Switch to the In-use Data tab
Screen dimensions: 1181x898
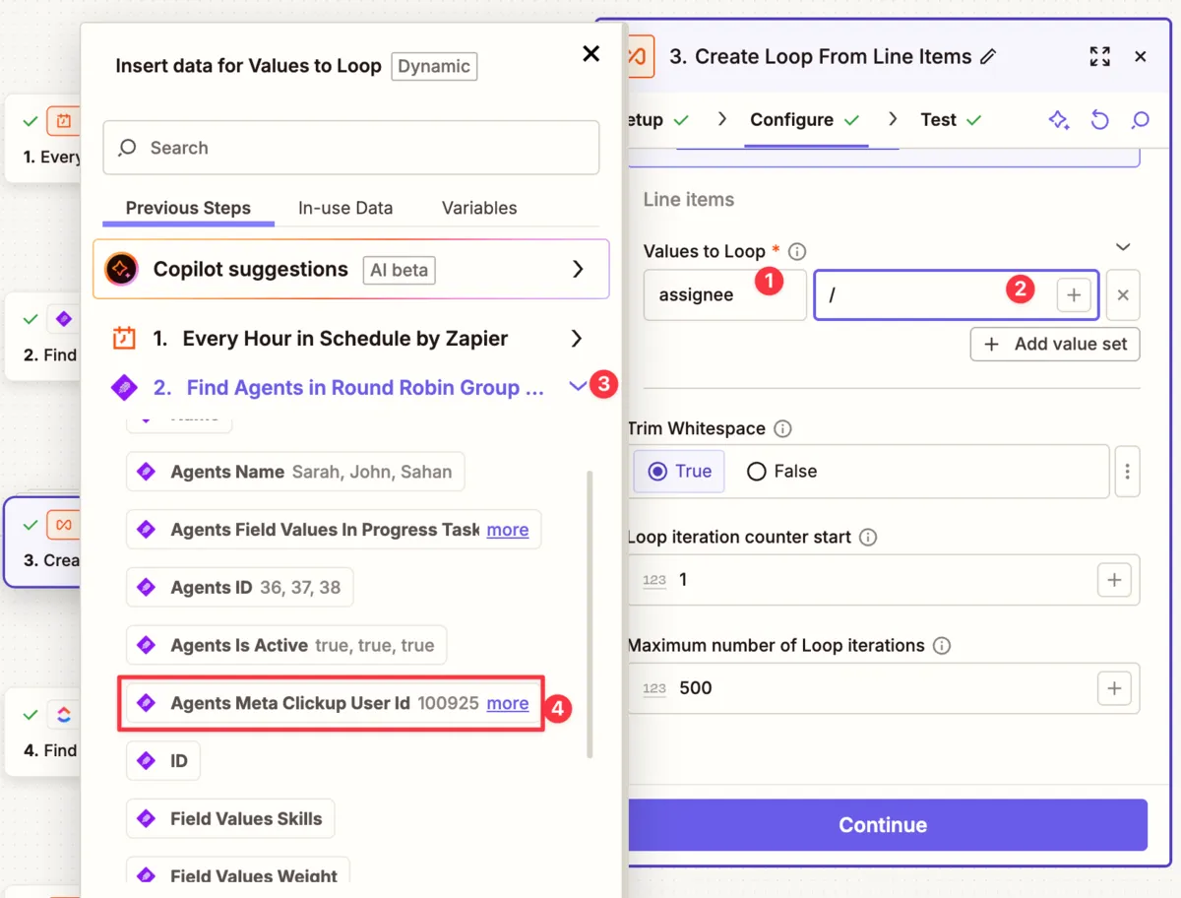[x=345, y=208]
